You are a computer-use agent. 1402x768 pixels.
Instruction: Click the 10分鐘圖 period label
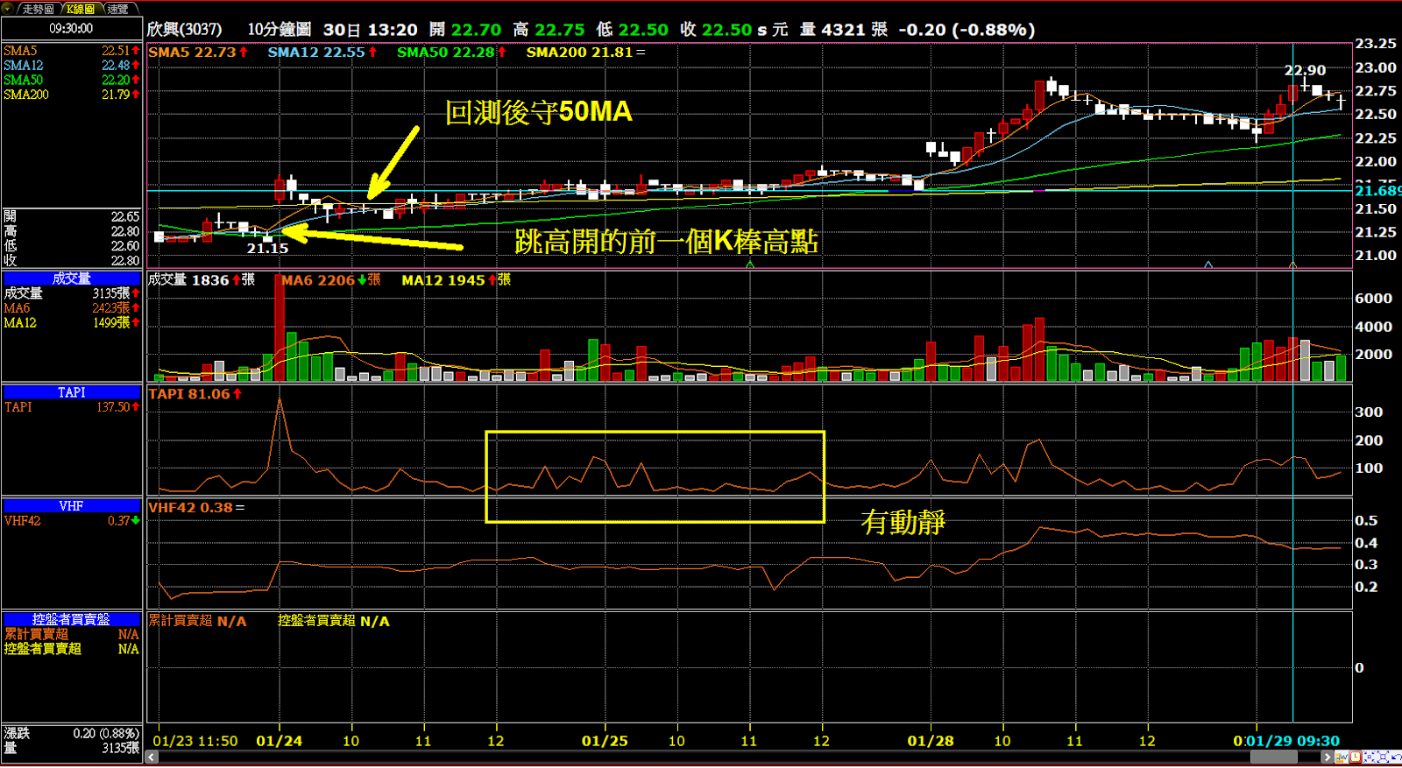[x=279, y=30]
